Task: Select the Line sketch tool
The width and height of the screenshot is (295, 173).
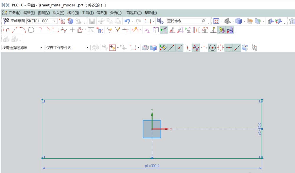Action: pyautogui.click(x=14, y=30)
